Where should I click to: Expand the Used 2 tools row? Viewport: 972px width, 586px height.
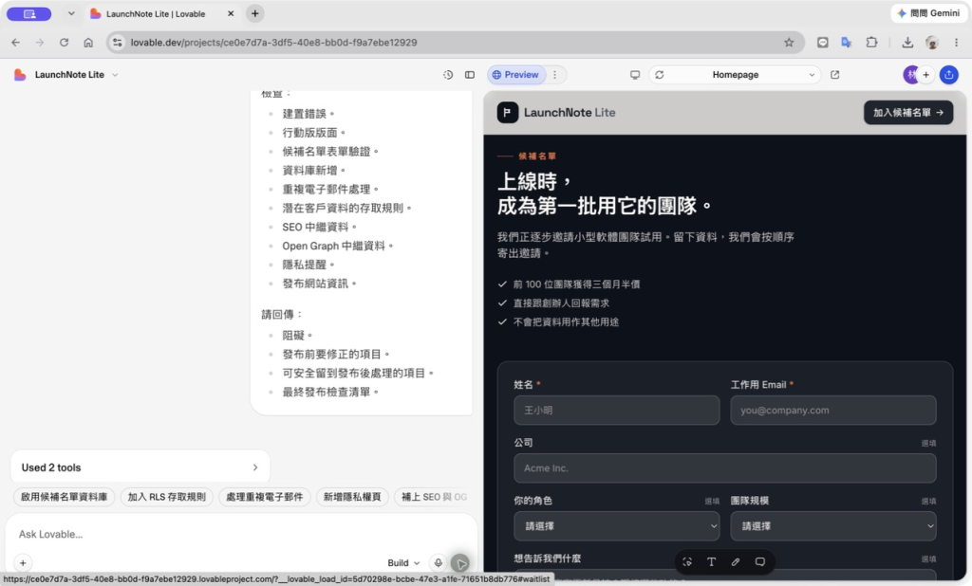(140, 467)
